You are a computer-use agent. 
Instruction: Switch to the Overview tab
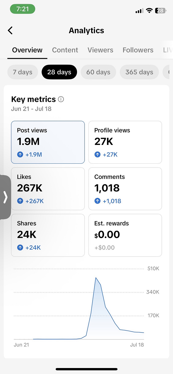tap(27, 50)
